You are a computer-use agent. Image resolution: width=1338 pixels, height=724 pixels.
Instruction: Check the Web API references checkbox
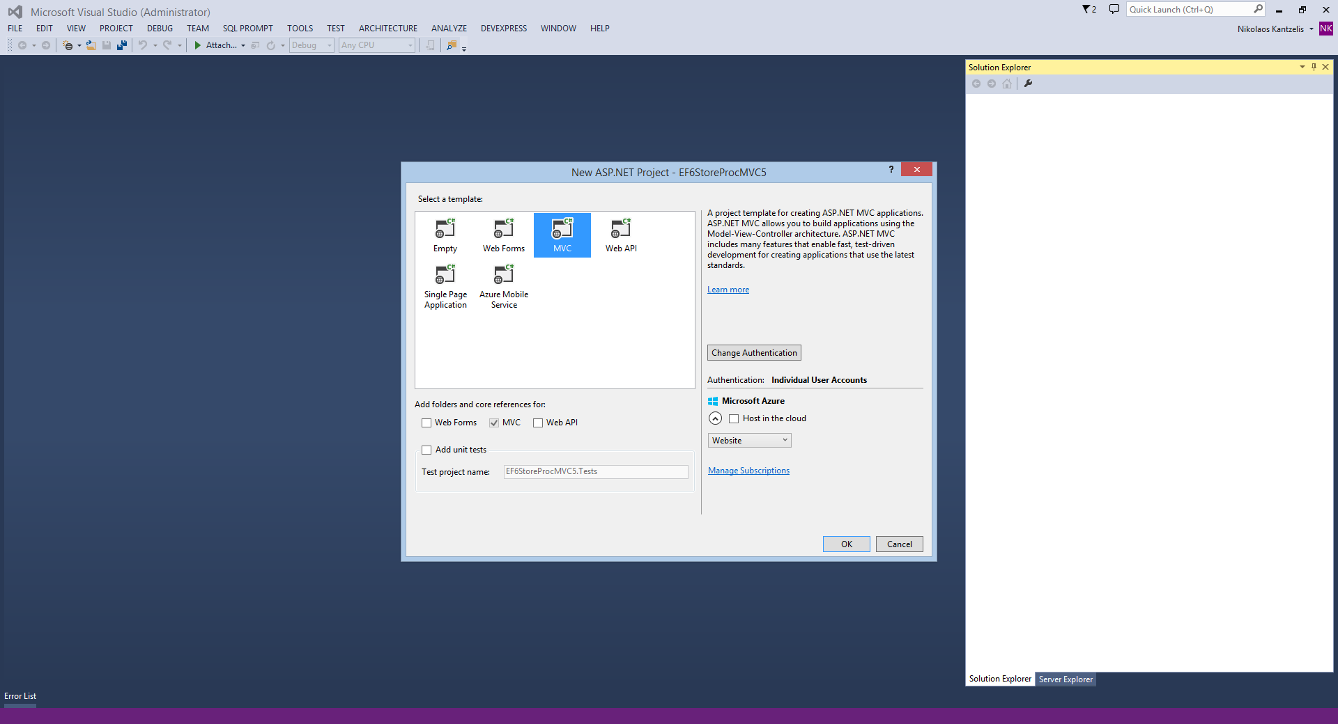538,423
